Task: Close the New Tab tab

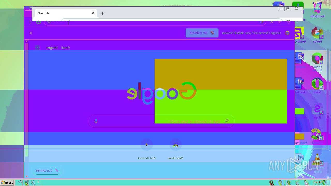Action: pyautogui.click(x=93, y=13)
